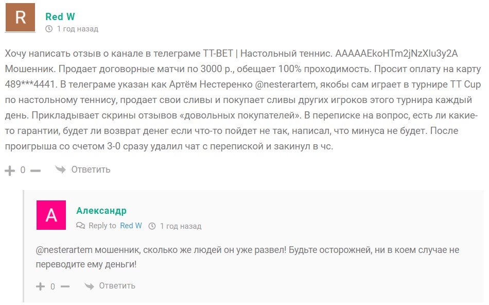
Task: Click '1 год назад' timestamp under Red W
Action: coord(78,29)
